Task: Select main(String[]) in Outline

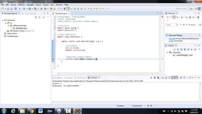Action: [184, 55]
